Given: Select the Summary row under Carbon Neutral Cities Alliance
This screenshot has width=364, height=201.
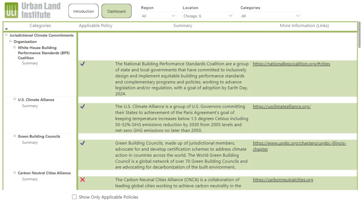Looking at the screenshot, I should click(x=30, y=179).
